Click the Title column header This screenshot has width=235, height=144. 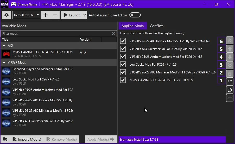coord(40,39)
